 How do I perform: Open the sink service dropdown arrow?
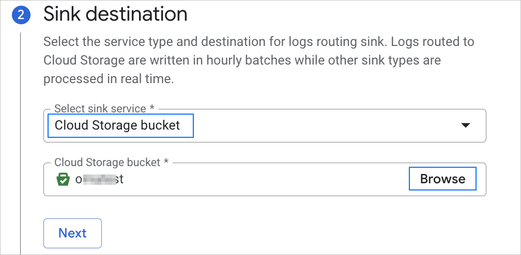point(465,125)
